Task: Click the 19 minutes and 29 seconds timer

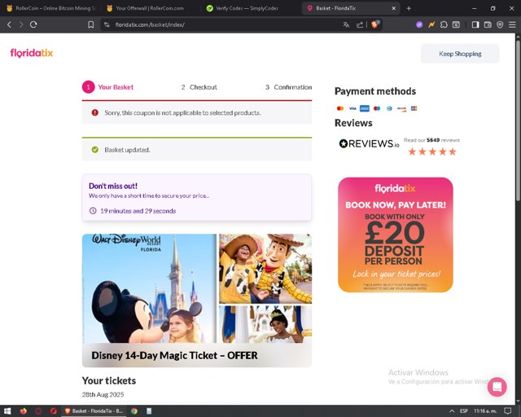Action: click(x=138, y=211)
